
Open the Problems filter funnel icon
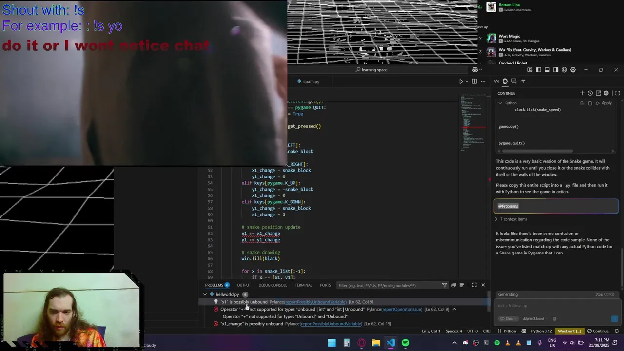tap(444, 285)
